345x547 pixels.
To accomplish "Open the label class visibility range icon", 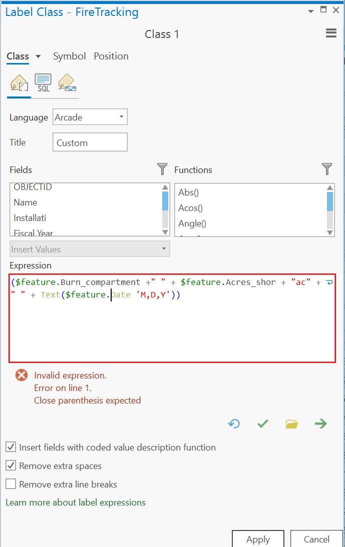I will coord(67,83).
